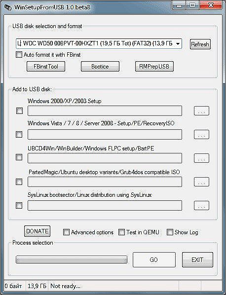The width and height of the screenshot is (226, 295).
Task: Click the Refresh button
Action: [x=200, y=44]
